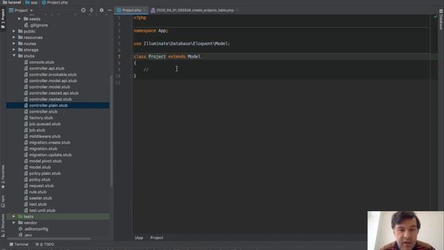Collapse the stubs folder

point(14,56)
